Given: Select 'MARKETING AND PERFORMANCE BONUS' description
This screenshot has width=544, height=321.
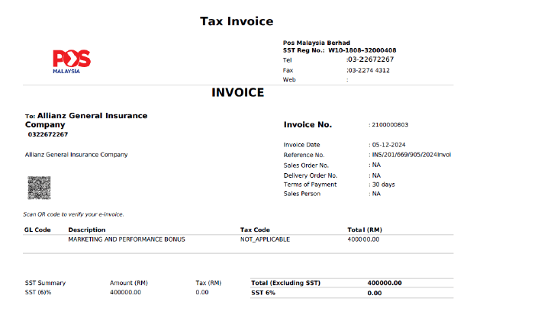Looking at the screenshot, I should [127, 239].
